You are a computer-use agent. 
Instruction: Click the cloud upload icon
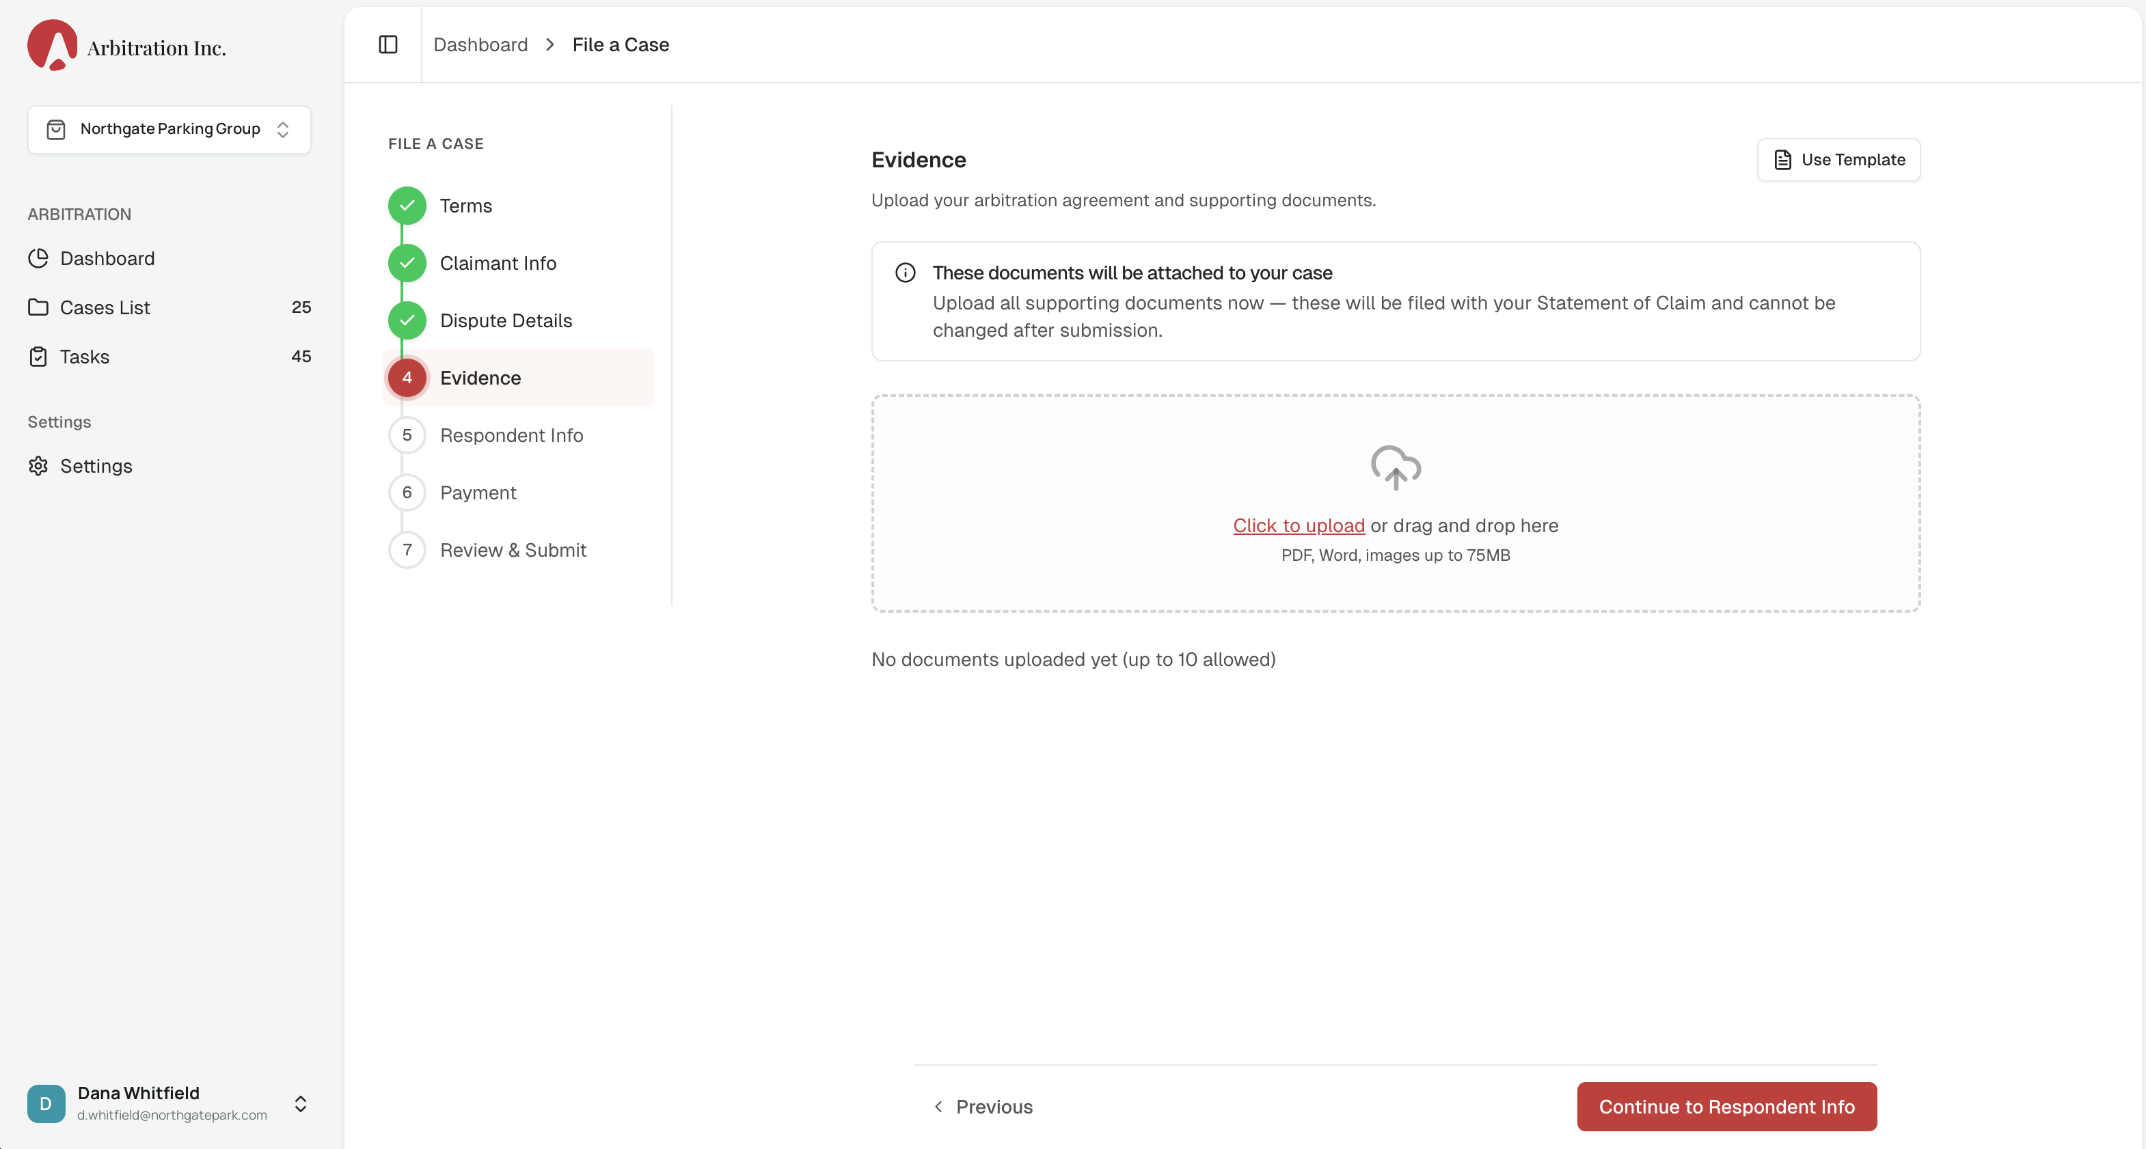pyautogui.click(x=1396, y=467)
